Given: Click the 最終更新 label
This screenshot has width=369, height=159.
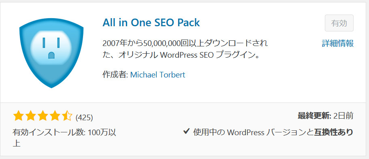Looking at the screenshot, I should tap(314, 116).
